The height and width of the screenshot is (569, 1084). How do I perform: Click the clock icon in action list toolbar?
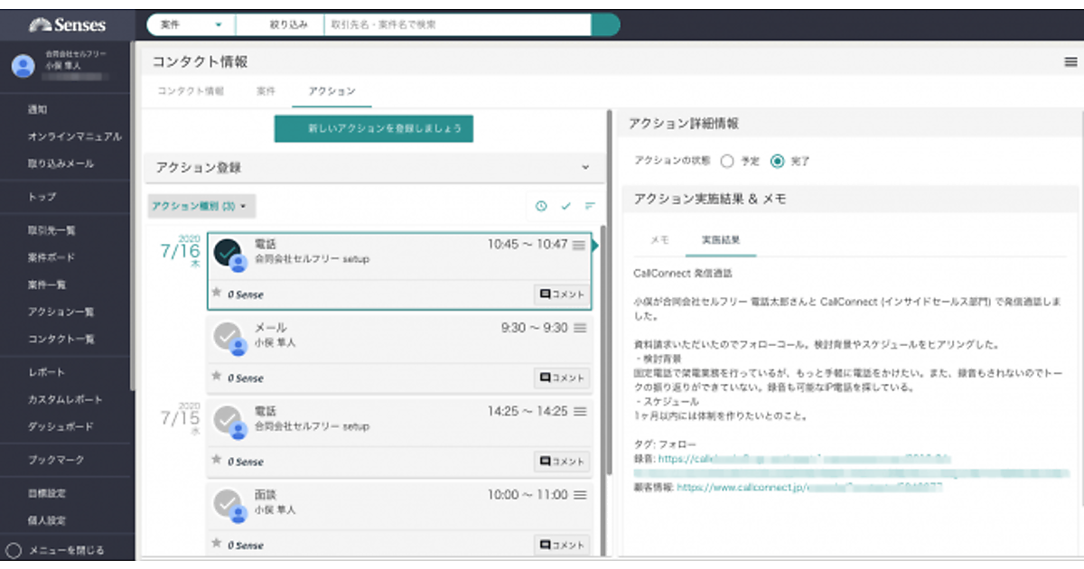point(541,206)
